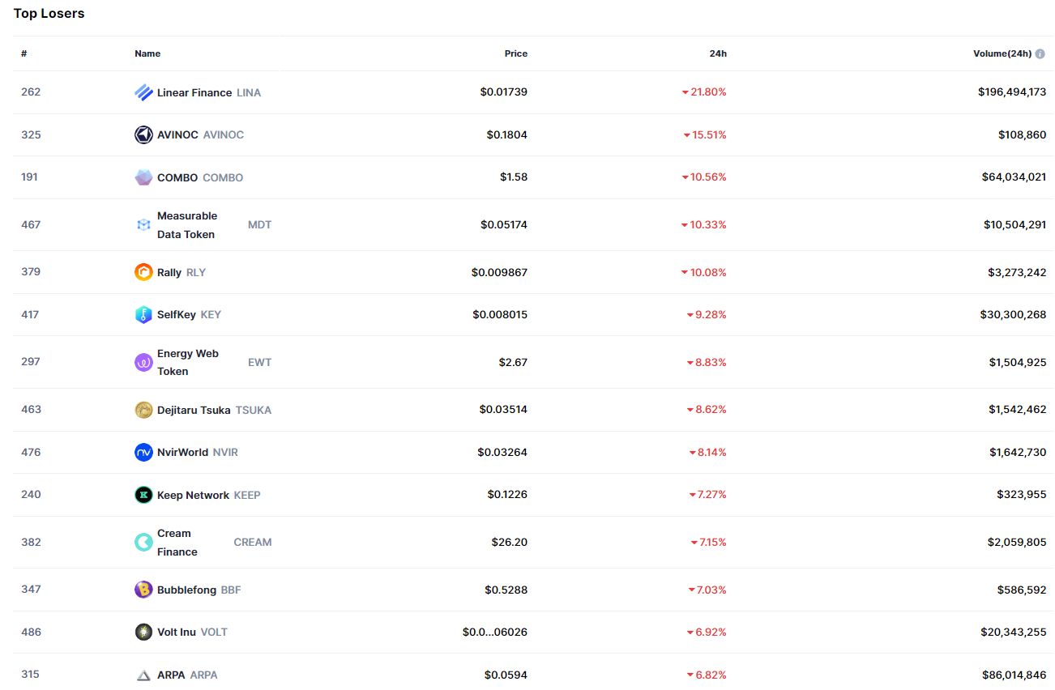Sort by the Name column header
1055x690 pixels.
pos(147,53)
